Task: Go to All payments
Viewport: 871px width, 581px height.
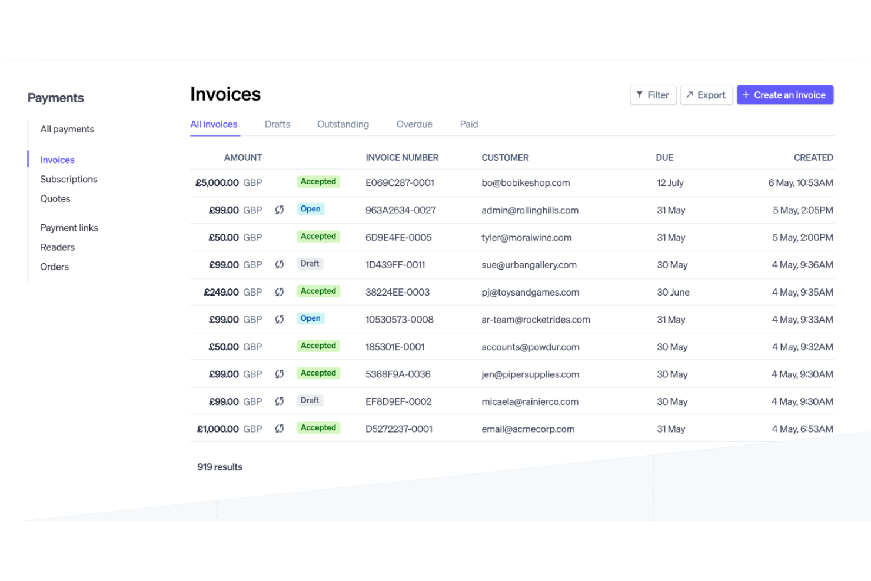Action: coord(67,129)
